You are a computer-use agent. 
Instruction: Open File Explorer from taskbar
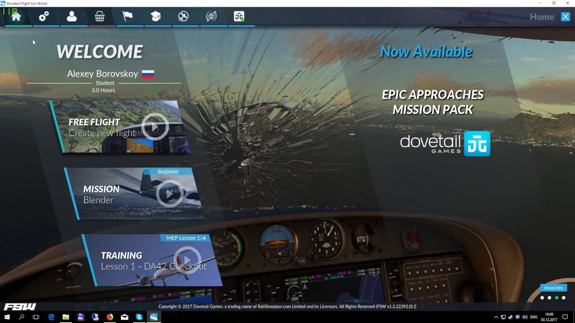(x=66, y=317)
